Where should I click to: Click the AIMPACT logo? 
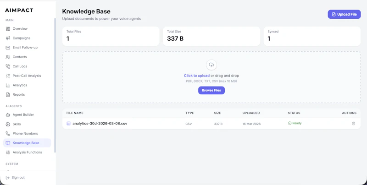click(x=19, y=10)
